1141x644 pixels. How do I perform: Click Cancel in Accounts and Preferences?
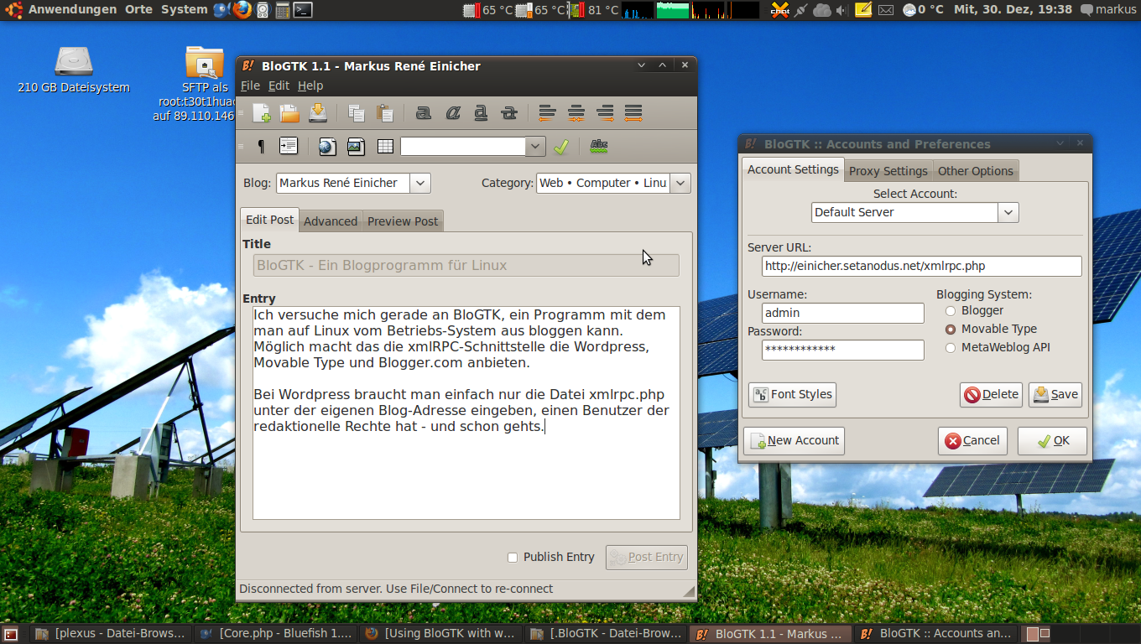[x=972, y=441]
